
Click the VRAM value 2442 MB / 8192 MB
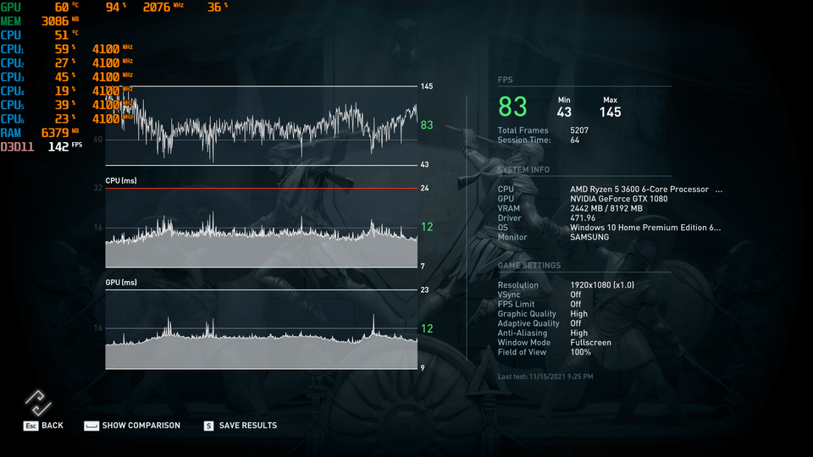(x=606, y=208)
